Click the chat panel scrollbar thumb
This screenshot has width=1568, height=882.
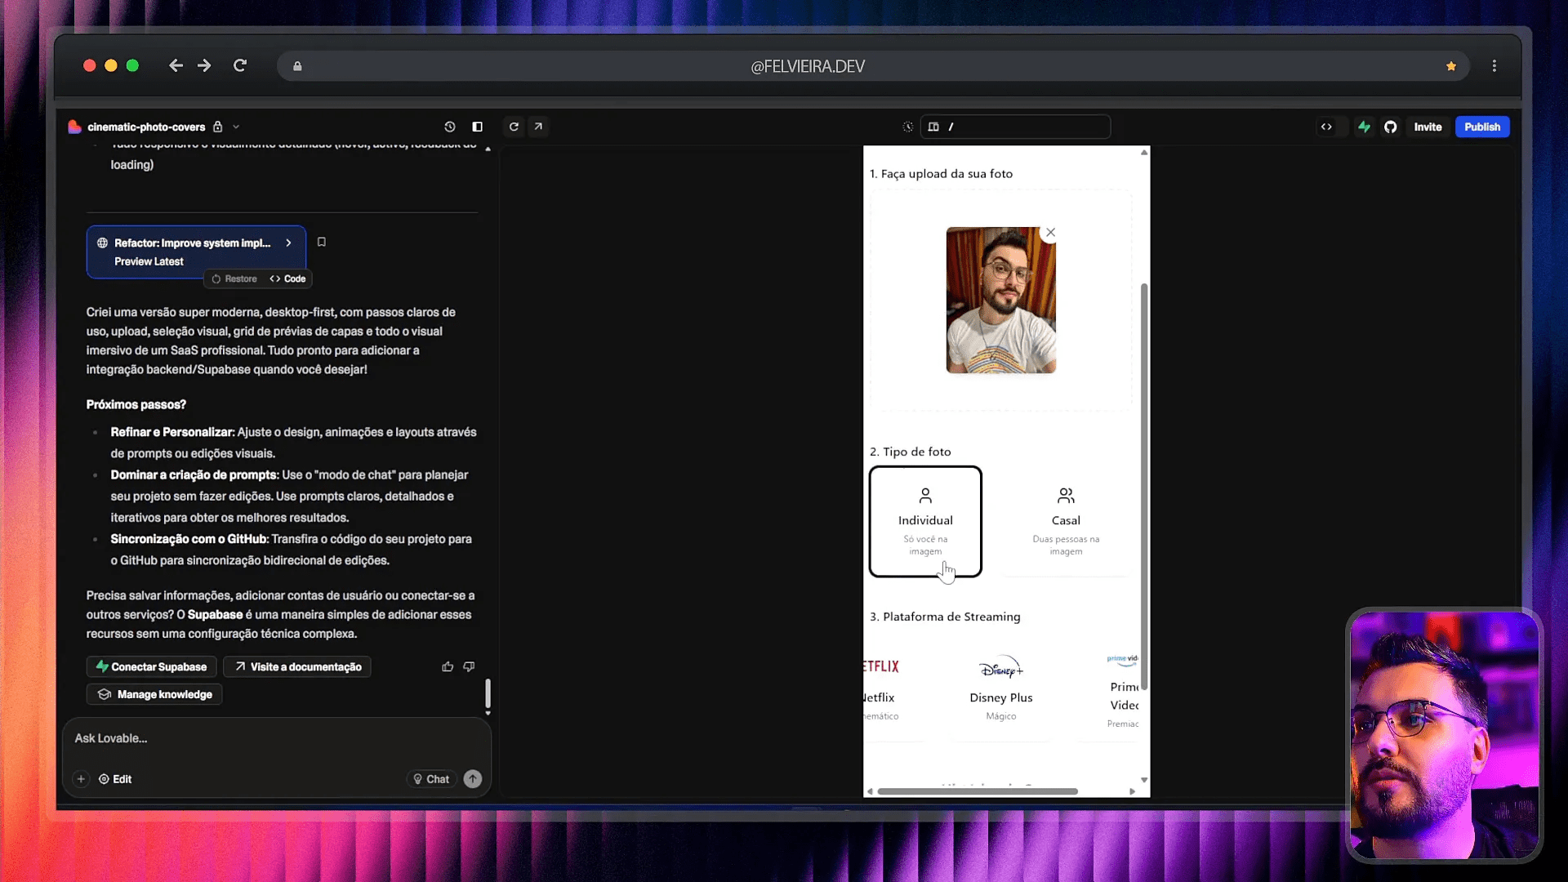click(x=488, y=693)
